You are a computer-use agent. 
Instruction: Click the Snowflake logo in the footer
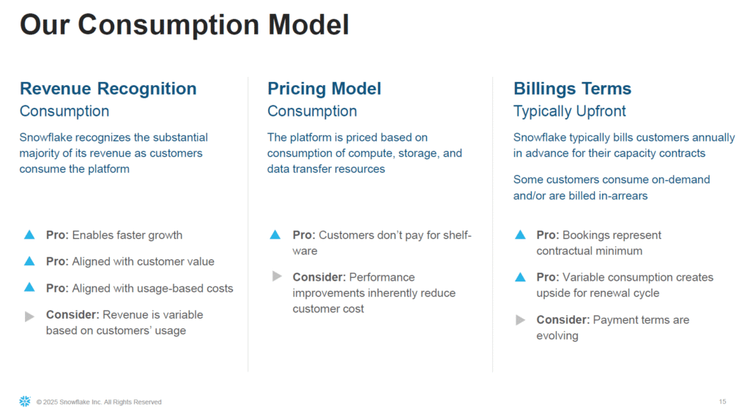tap(25, 401)
